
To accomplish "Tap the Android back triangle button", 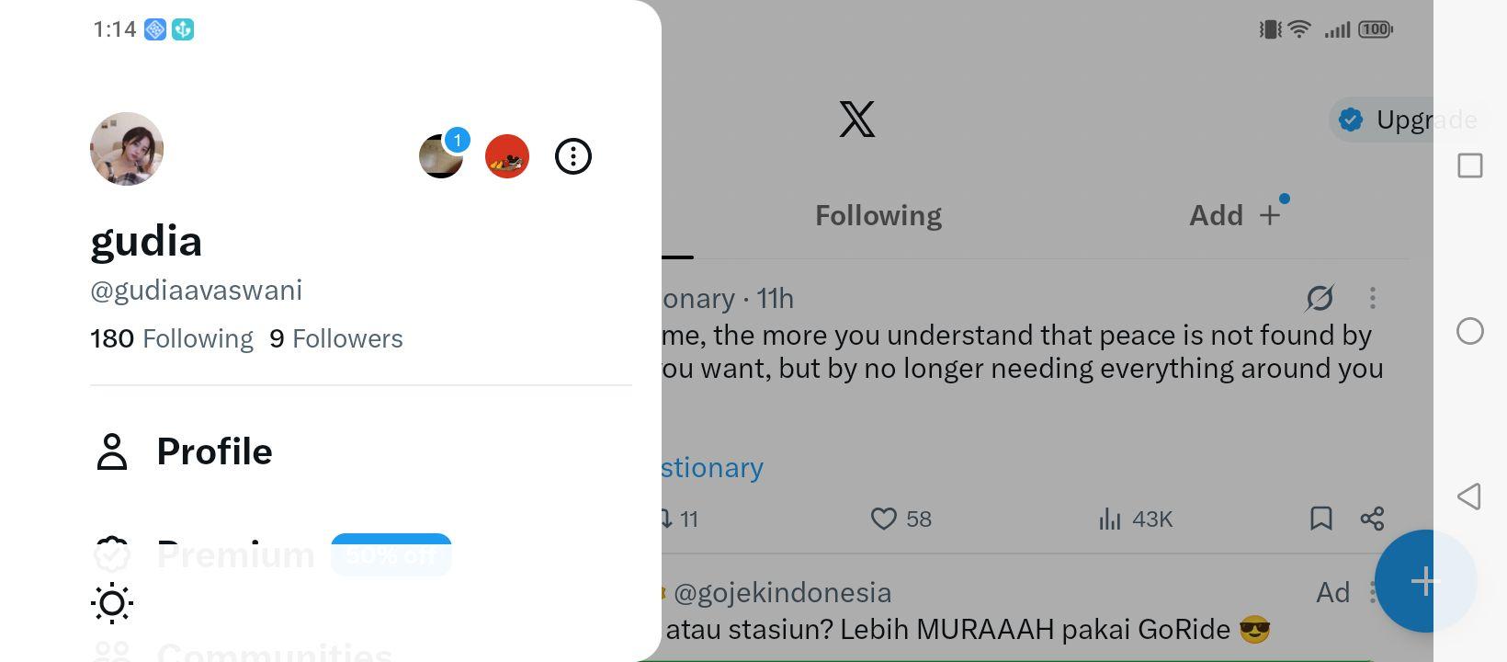I will pos(1469,496).
